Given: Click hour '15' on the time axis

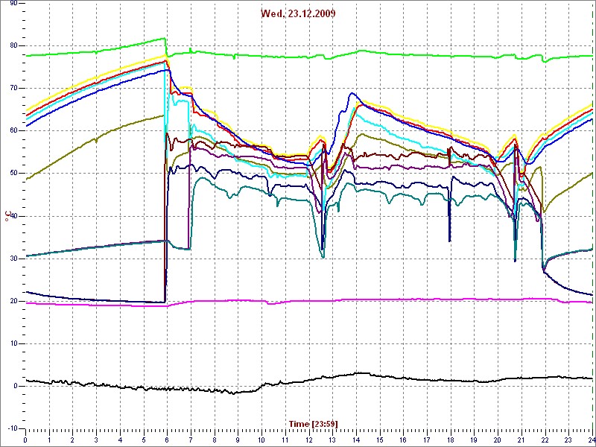Looking at the screenshot, I should click(x=380, y=440).
